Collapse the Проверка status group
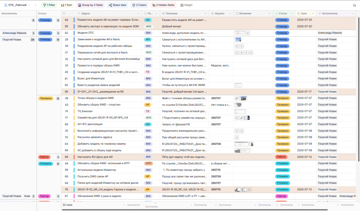360x211 pixels. click(x=46, y=98)
